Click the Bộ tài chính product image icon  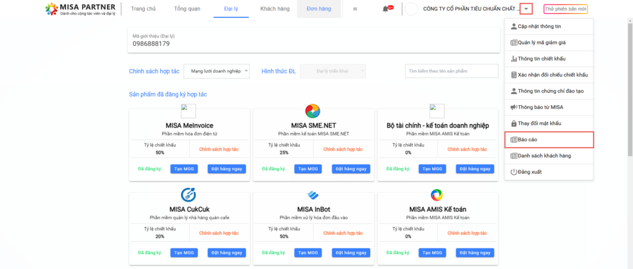click(x=437, y=111)
